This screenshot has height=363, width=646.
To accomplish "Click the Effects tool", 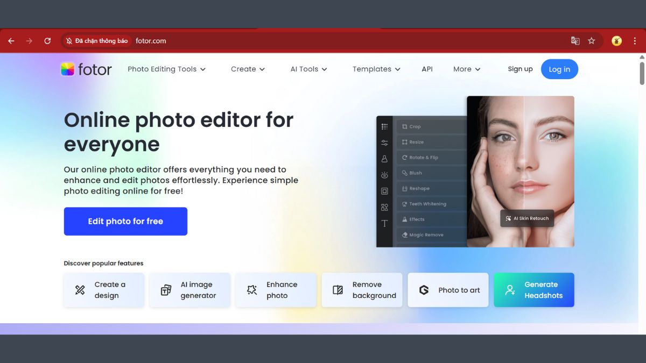I will [417, 219].
